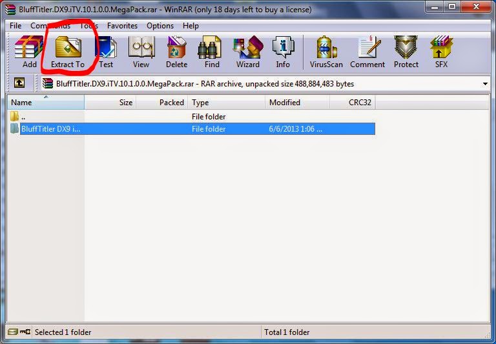Click the parent '..' folder icon
This screenshot has height=344, width=496.
[x=15, y=116]
